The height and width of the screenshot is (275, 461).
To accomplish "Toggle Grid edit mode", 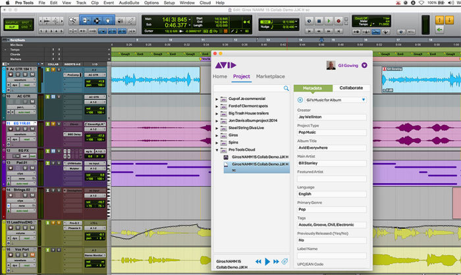I will tap(25, 27).
